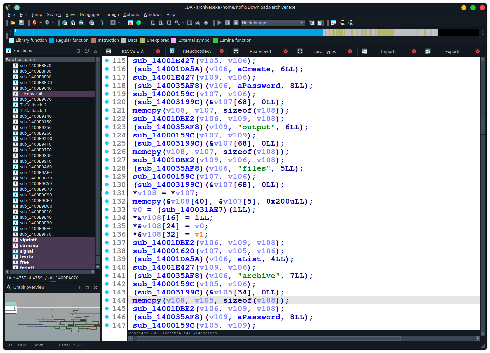Click the diamond toolbar icon

(x=206, y=23)
